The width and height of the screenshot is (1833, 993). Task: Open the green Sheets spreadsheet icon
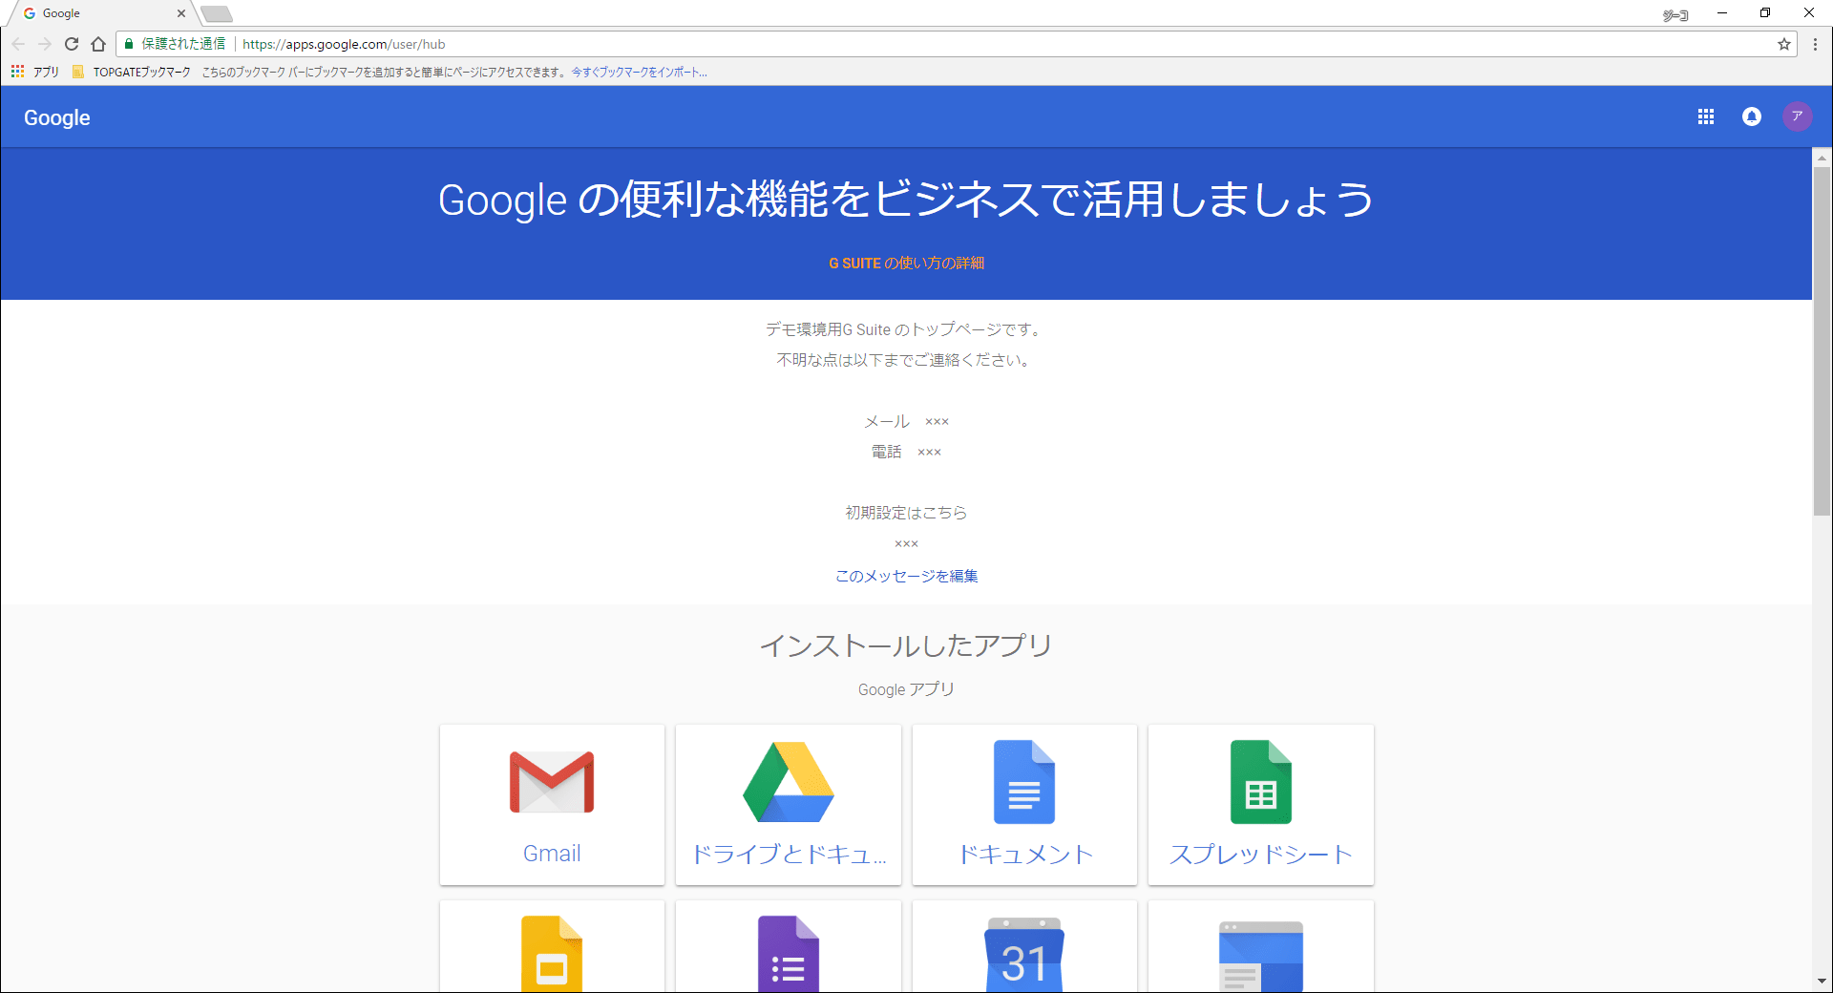tap(1261, 782)
